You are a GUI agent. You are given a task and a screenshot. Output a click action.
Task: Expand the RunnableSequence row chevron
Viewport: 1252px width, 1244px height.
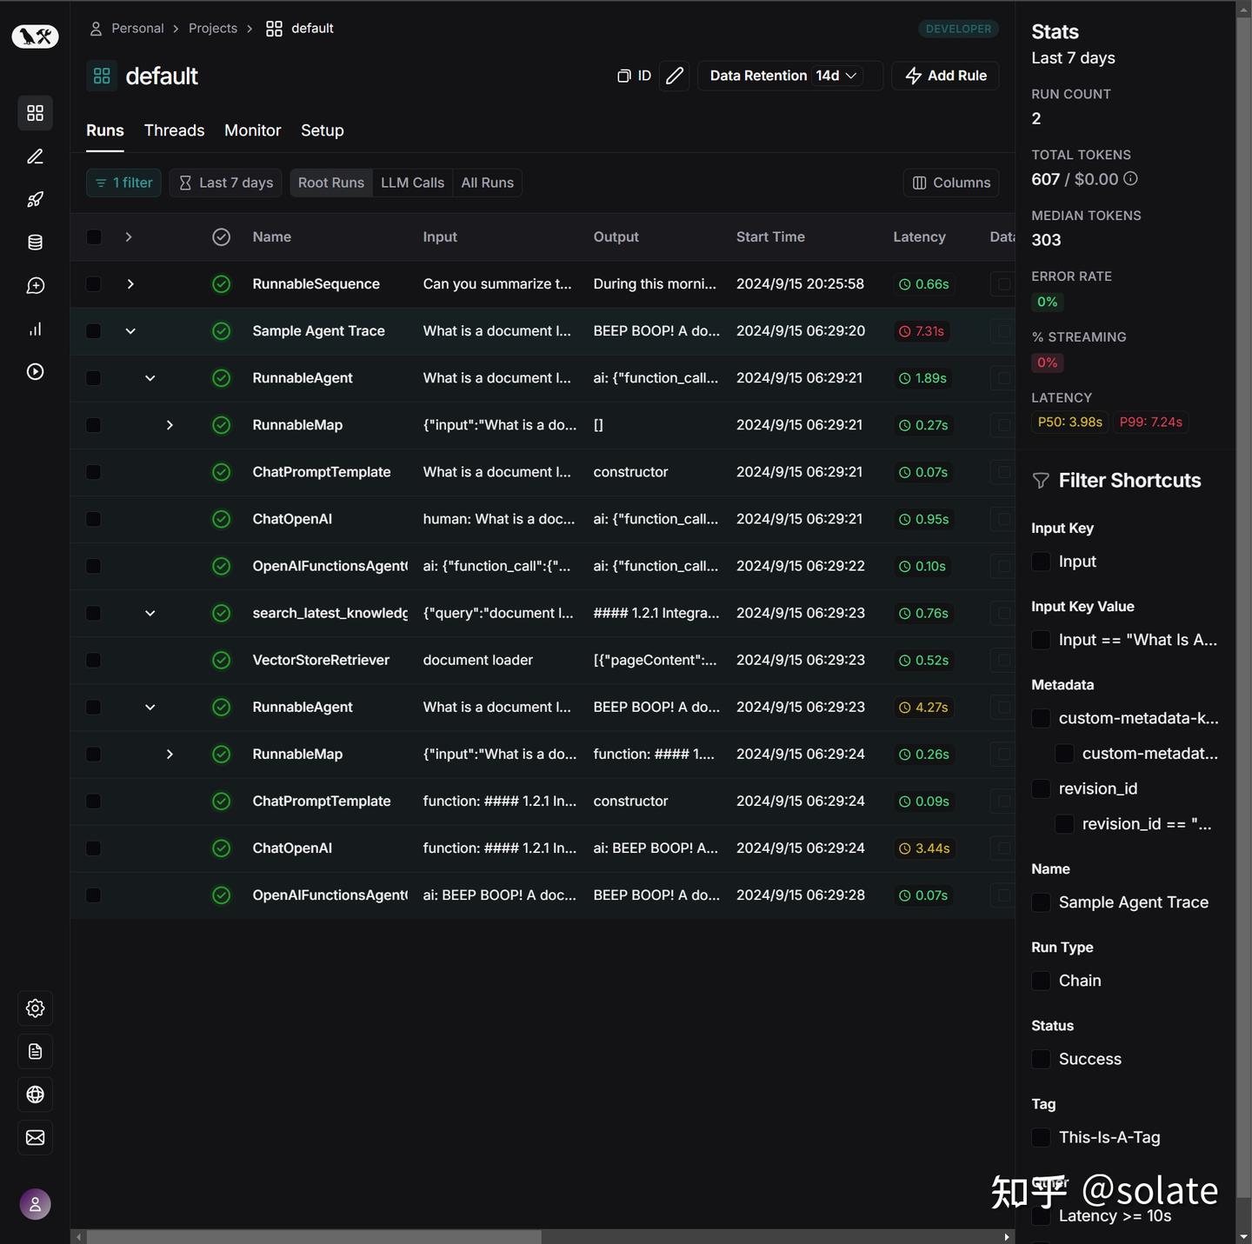(130, 284)
